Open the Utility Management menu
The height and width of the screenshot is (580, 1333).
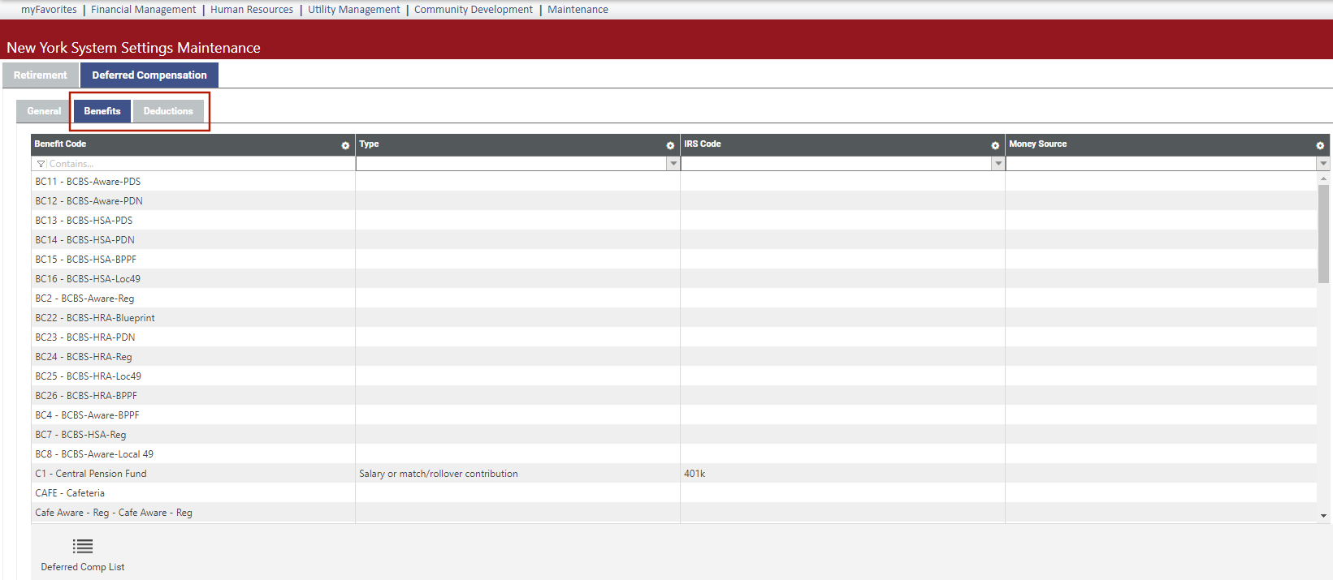tap(354, 10)
